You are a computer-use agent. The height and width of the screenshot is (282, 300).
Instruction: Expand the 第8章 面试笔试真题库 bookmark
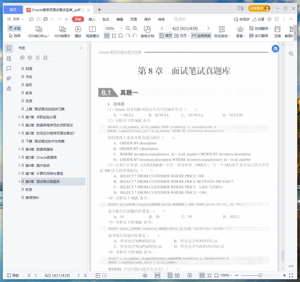coord(19,181)
